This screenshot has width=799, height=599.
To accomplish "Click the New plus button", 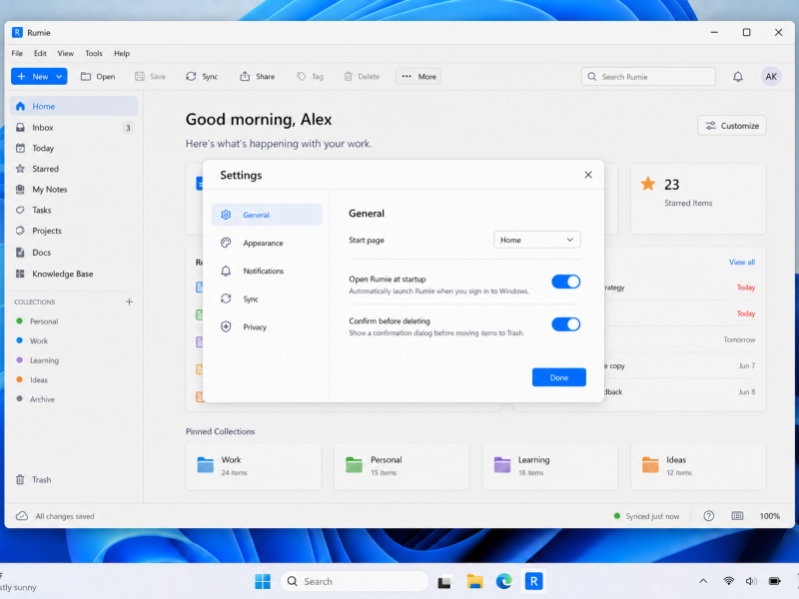I will coord(33,77).
